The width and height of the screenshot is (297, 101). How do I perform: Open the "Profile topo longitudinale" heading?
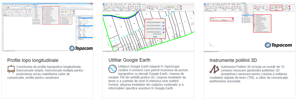33,60
